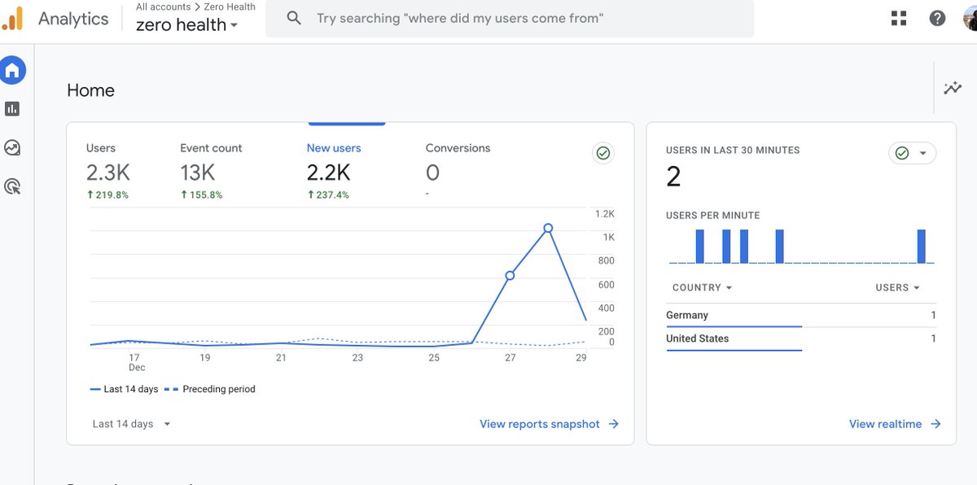Viewport: 977px width, 485px height.
Task: Click the Preceding period legend entry
Action: tap(210, 389)
